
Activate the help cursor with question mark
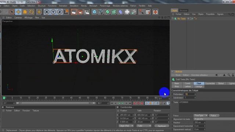141,12
